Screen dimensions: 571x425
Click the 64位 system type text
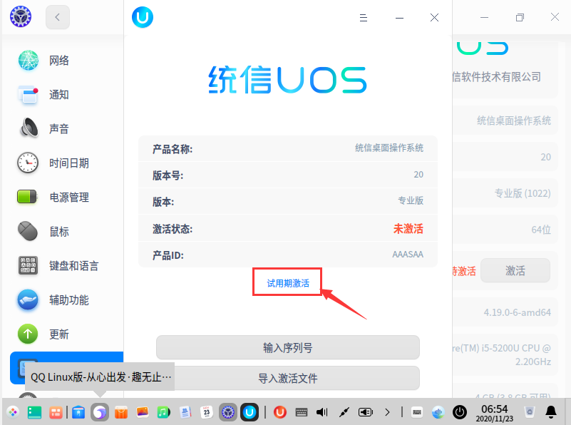[x=541, y=230]
